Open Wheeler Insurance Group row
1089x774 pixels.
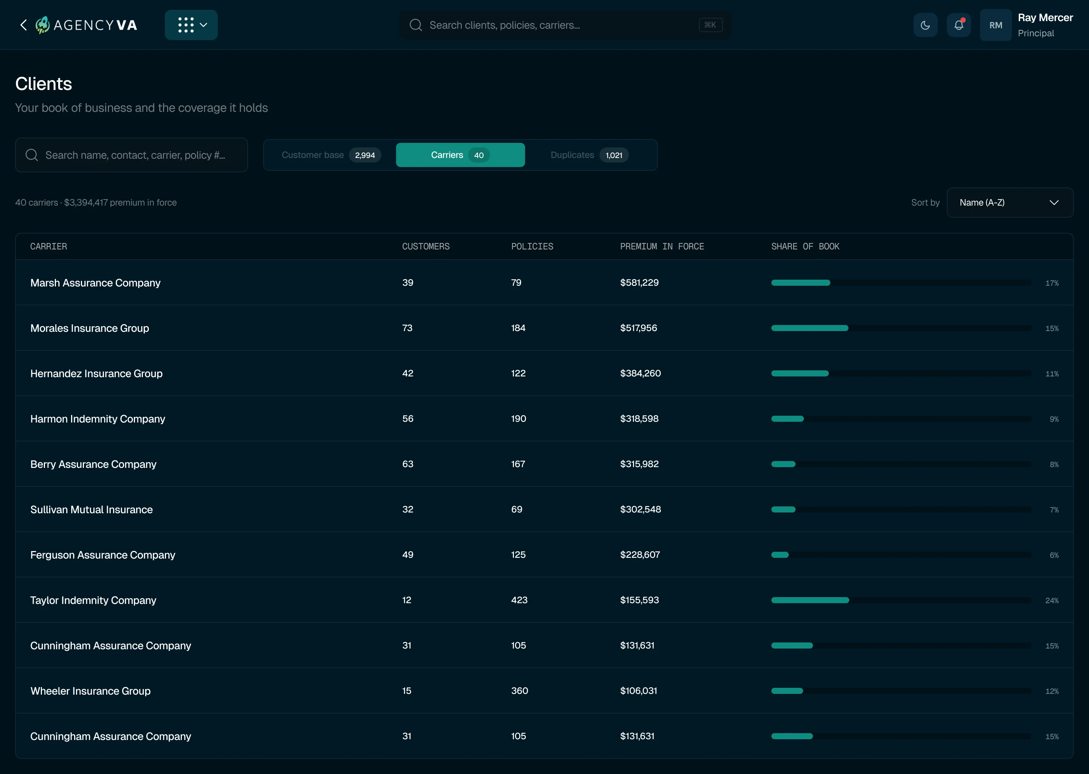coord(544,690)
